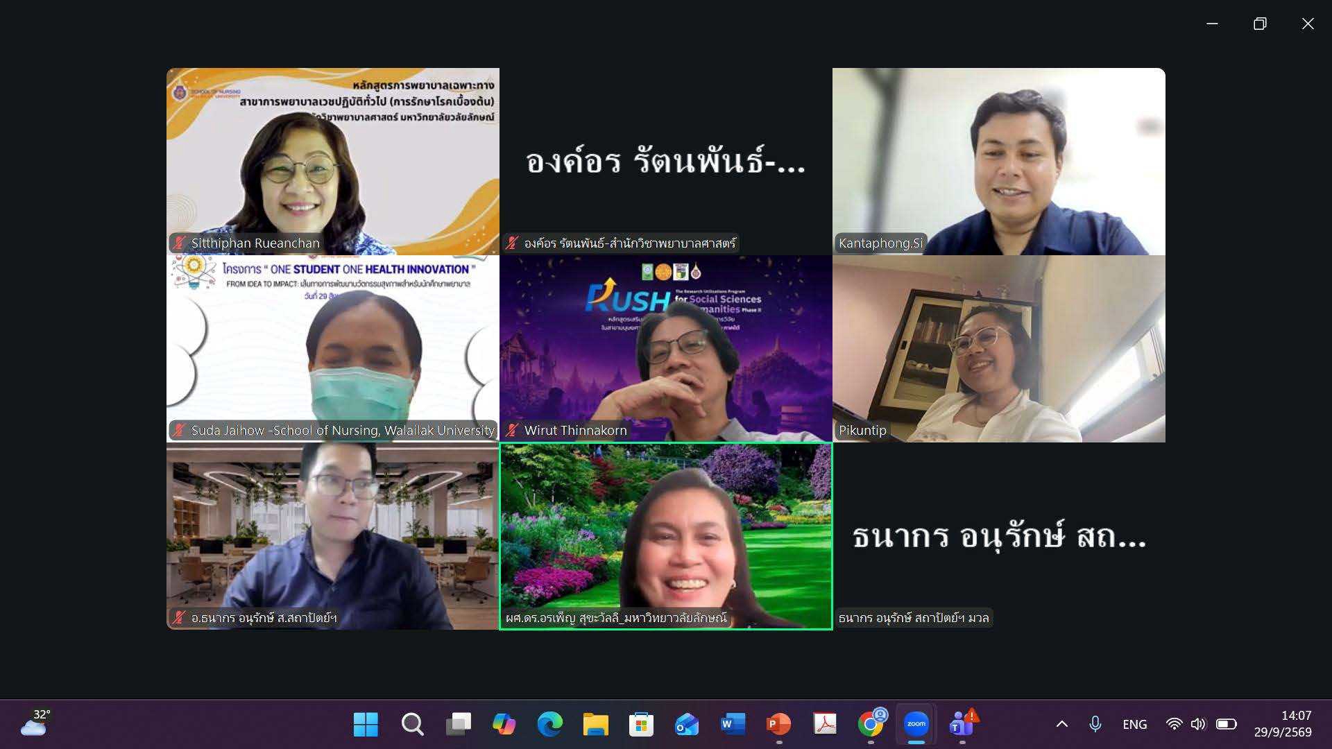Show hidden system tray icons
Image resolution: width=1332 pixels, height=749 pixels.
tap(1061, 725)
